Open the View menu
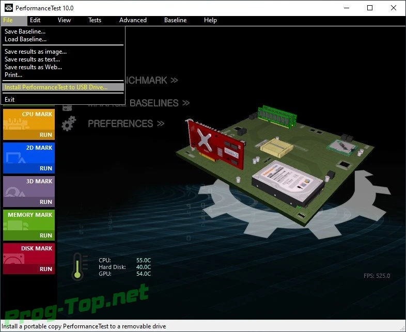Viewport: 406px width, 332px height. point(64,20)
